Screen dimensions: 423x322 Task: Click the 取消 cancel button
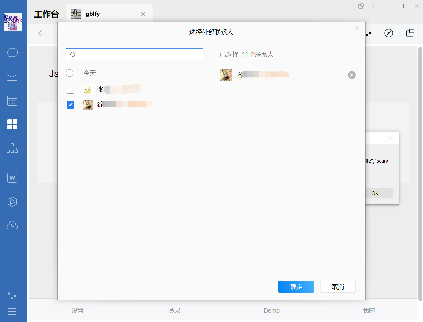point(338,287)
